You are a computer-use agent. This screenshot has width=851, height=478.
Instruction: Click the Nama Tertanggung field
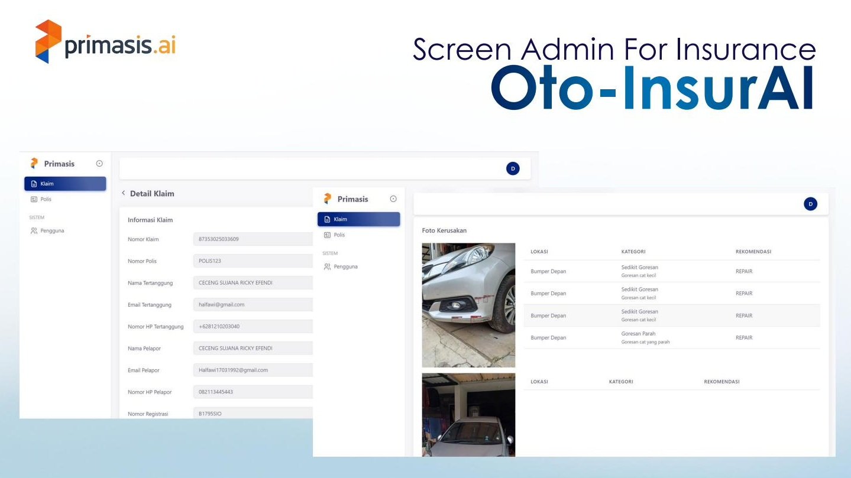pyautogui.click(x=253, y=283)
